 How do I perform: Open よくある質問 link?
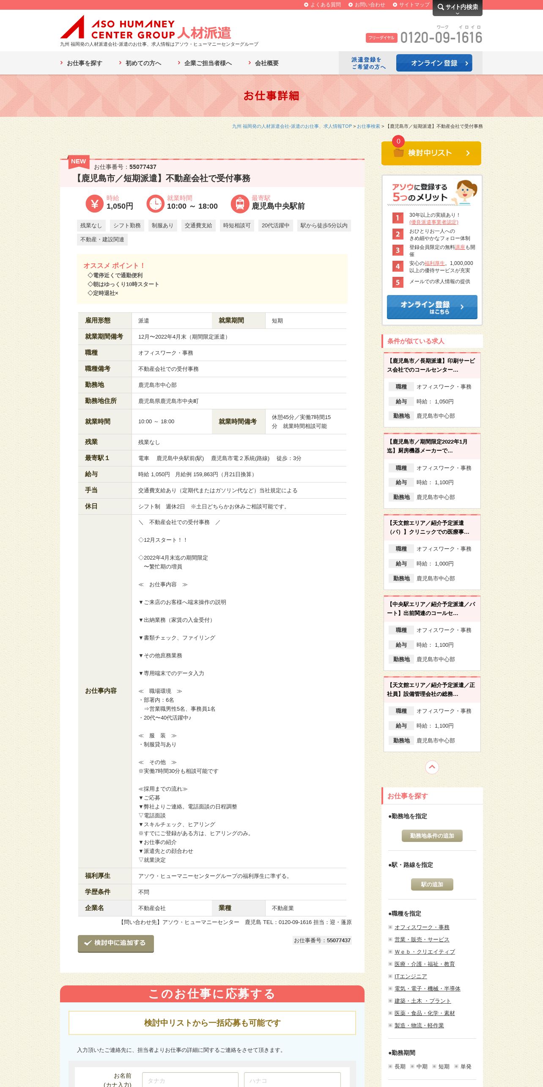[x=322, y=5]
